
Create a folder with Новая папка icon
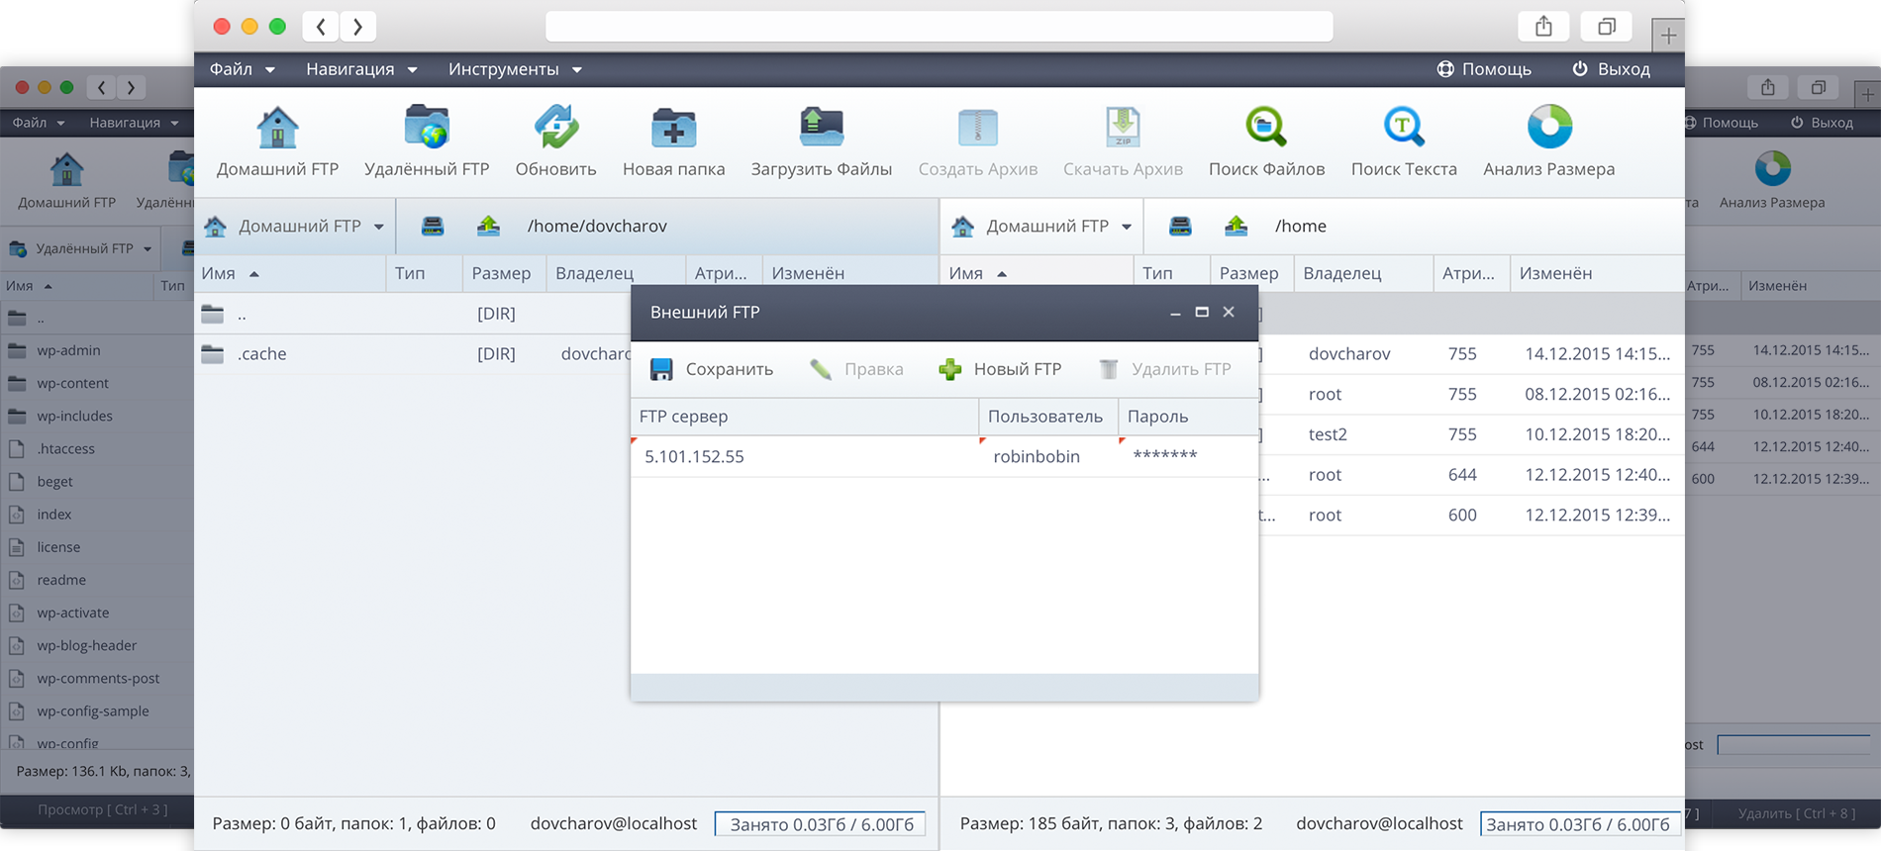[673, 128]
